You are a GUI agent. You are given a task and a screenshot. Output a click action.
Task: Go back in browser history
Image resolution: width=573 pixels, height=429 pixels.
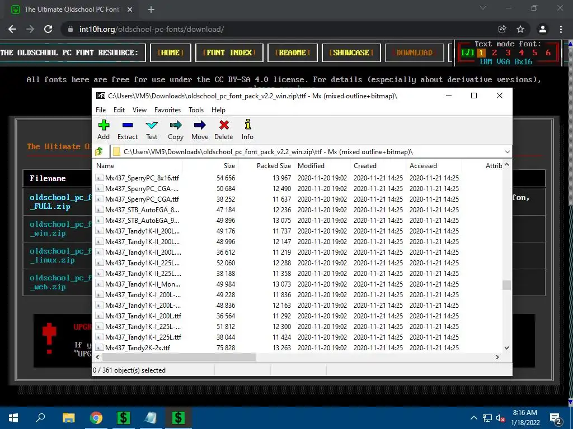click(12, 29)
